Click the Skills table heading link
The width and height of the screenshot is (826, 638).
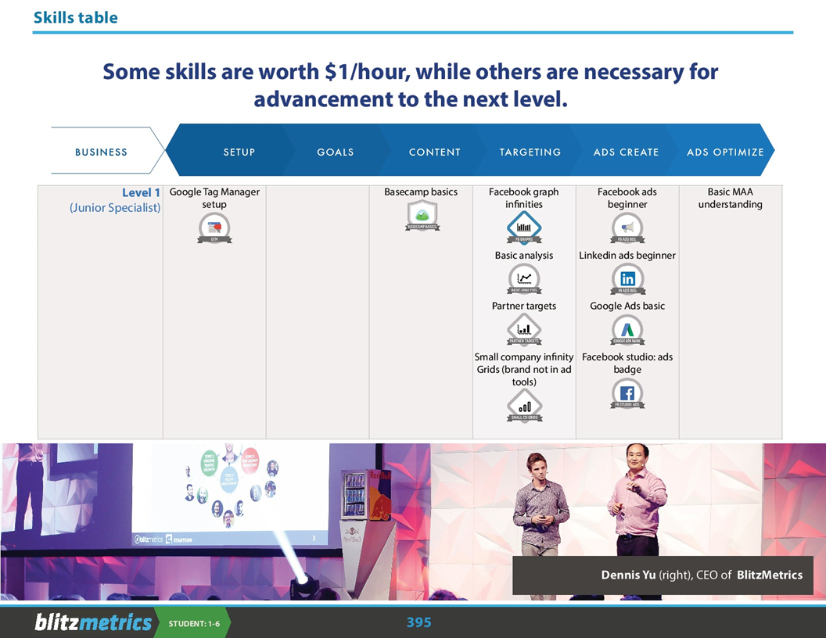pos(75,16)
